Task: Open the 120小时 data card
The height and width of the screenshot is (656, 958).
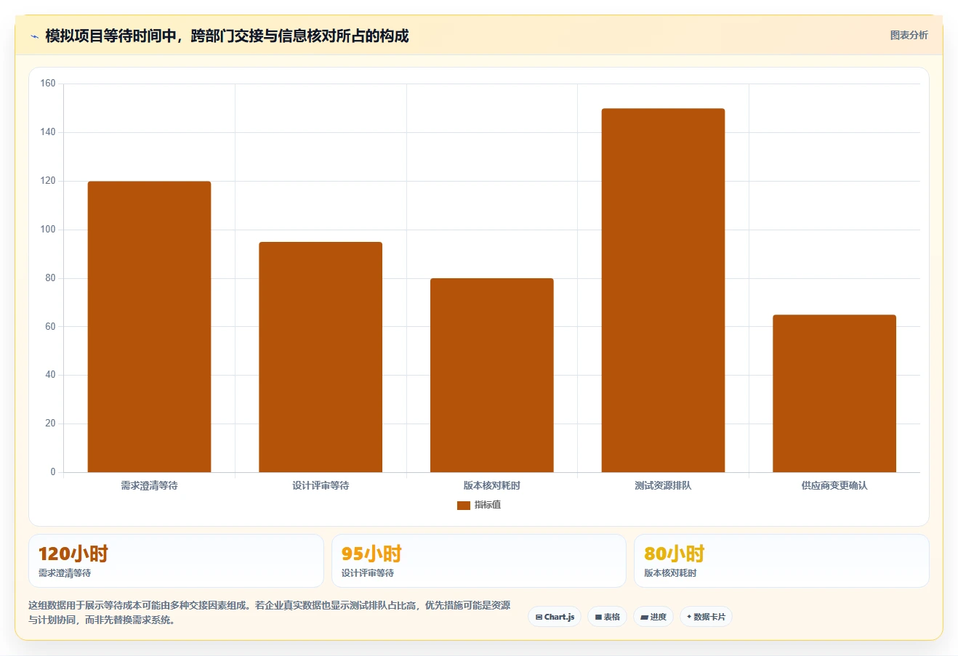Action: pos(176,561)
